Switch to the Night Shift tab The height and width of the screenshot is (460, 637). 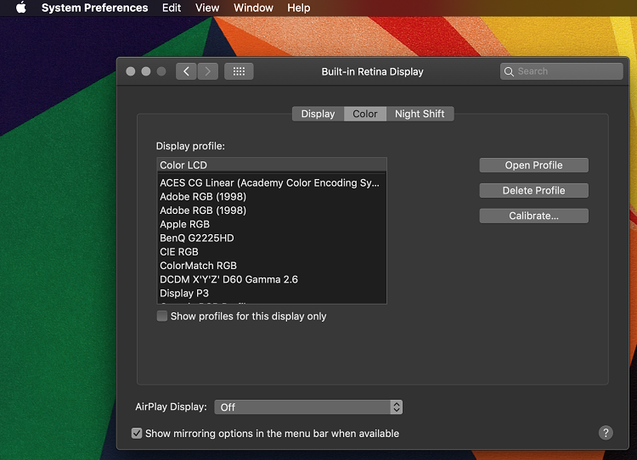pyautogui.click(x=420, y=114)
